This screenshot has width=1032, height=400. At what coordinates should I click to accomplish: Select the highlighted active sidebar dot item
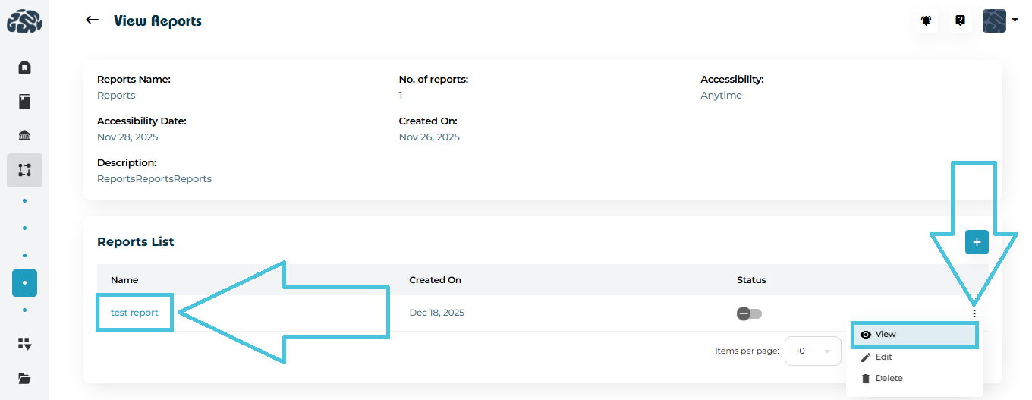point(24,283)
